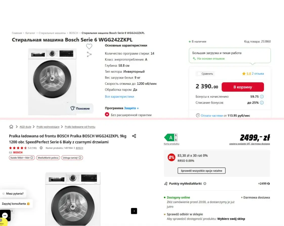Click the Похожие similar products badge
284x226 pixels.
[x=80, y=108]
